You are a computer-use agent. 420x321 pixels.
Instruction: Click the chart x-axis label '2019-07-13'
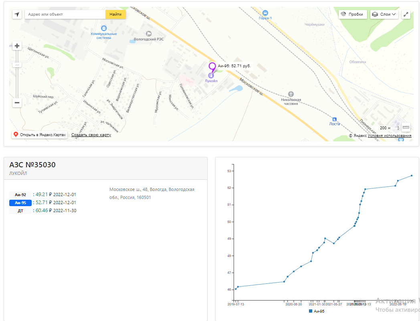(x=236, y=305)
